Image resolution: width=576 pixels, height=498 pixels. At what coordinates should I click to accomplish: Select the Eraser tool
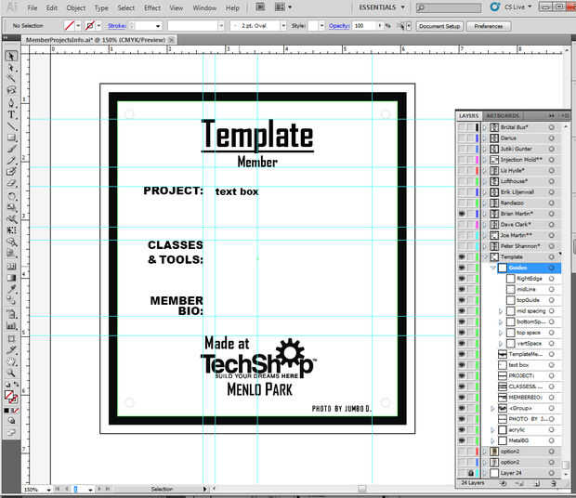pyautogui.click(x=11, y=183)
